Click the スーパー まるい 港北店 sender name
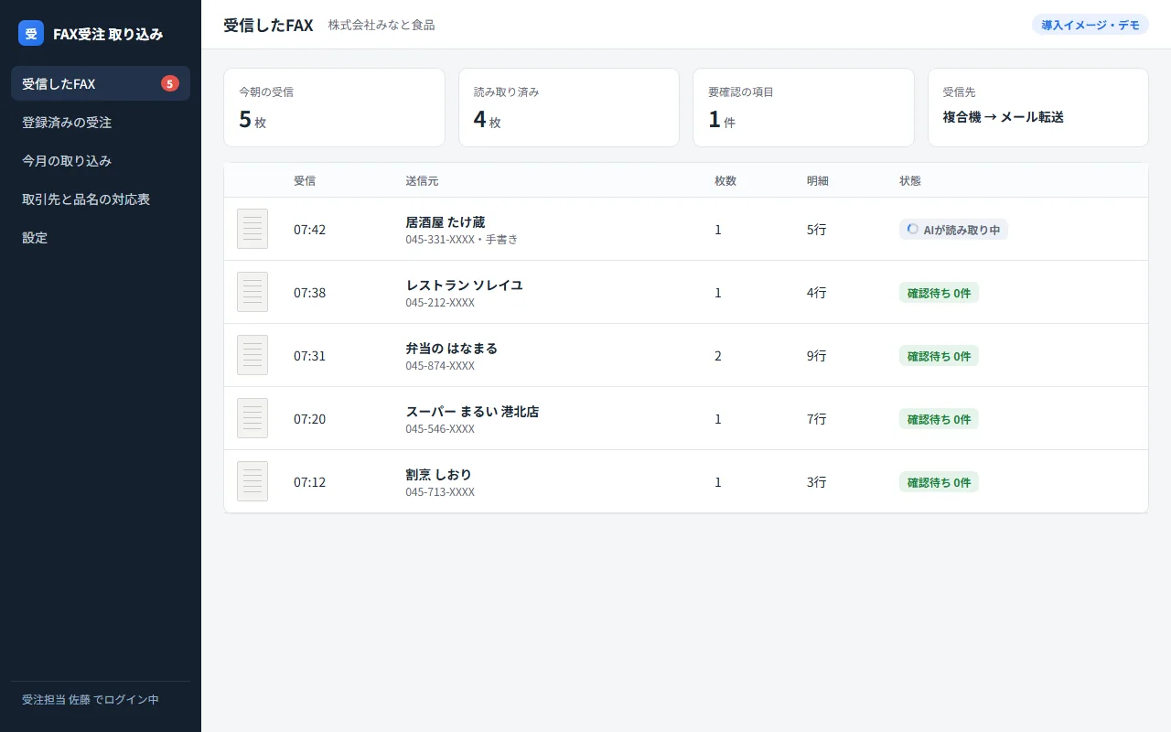Image resolution: width=1171 pixels, height=732 pixels. 472,411
